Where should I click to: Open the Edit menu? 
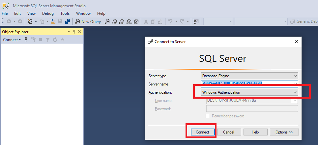click(x=17, y=13)
